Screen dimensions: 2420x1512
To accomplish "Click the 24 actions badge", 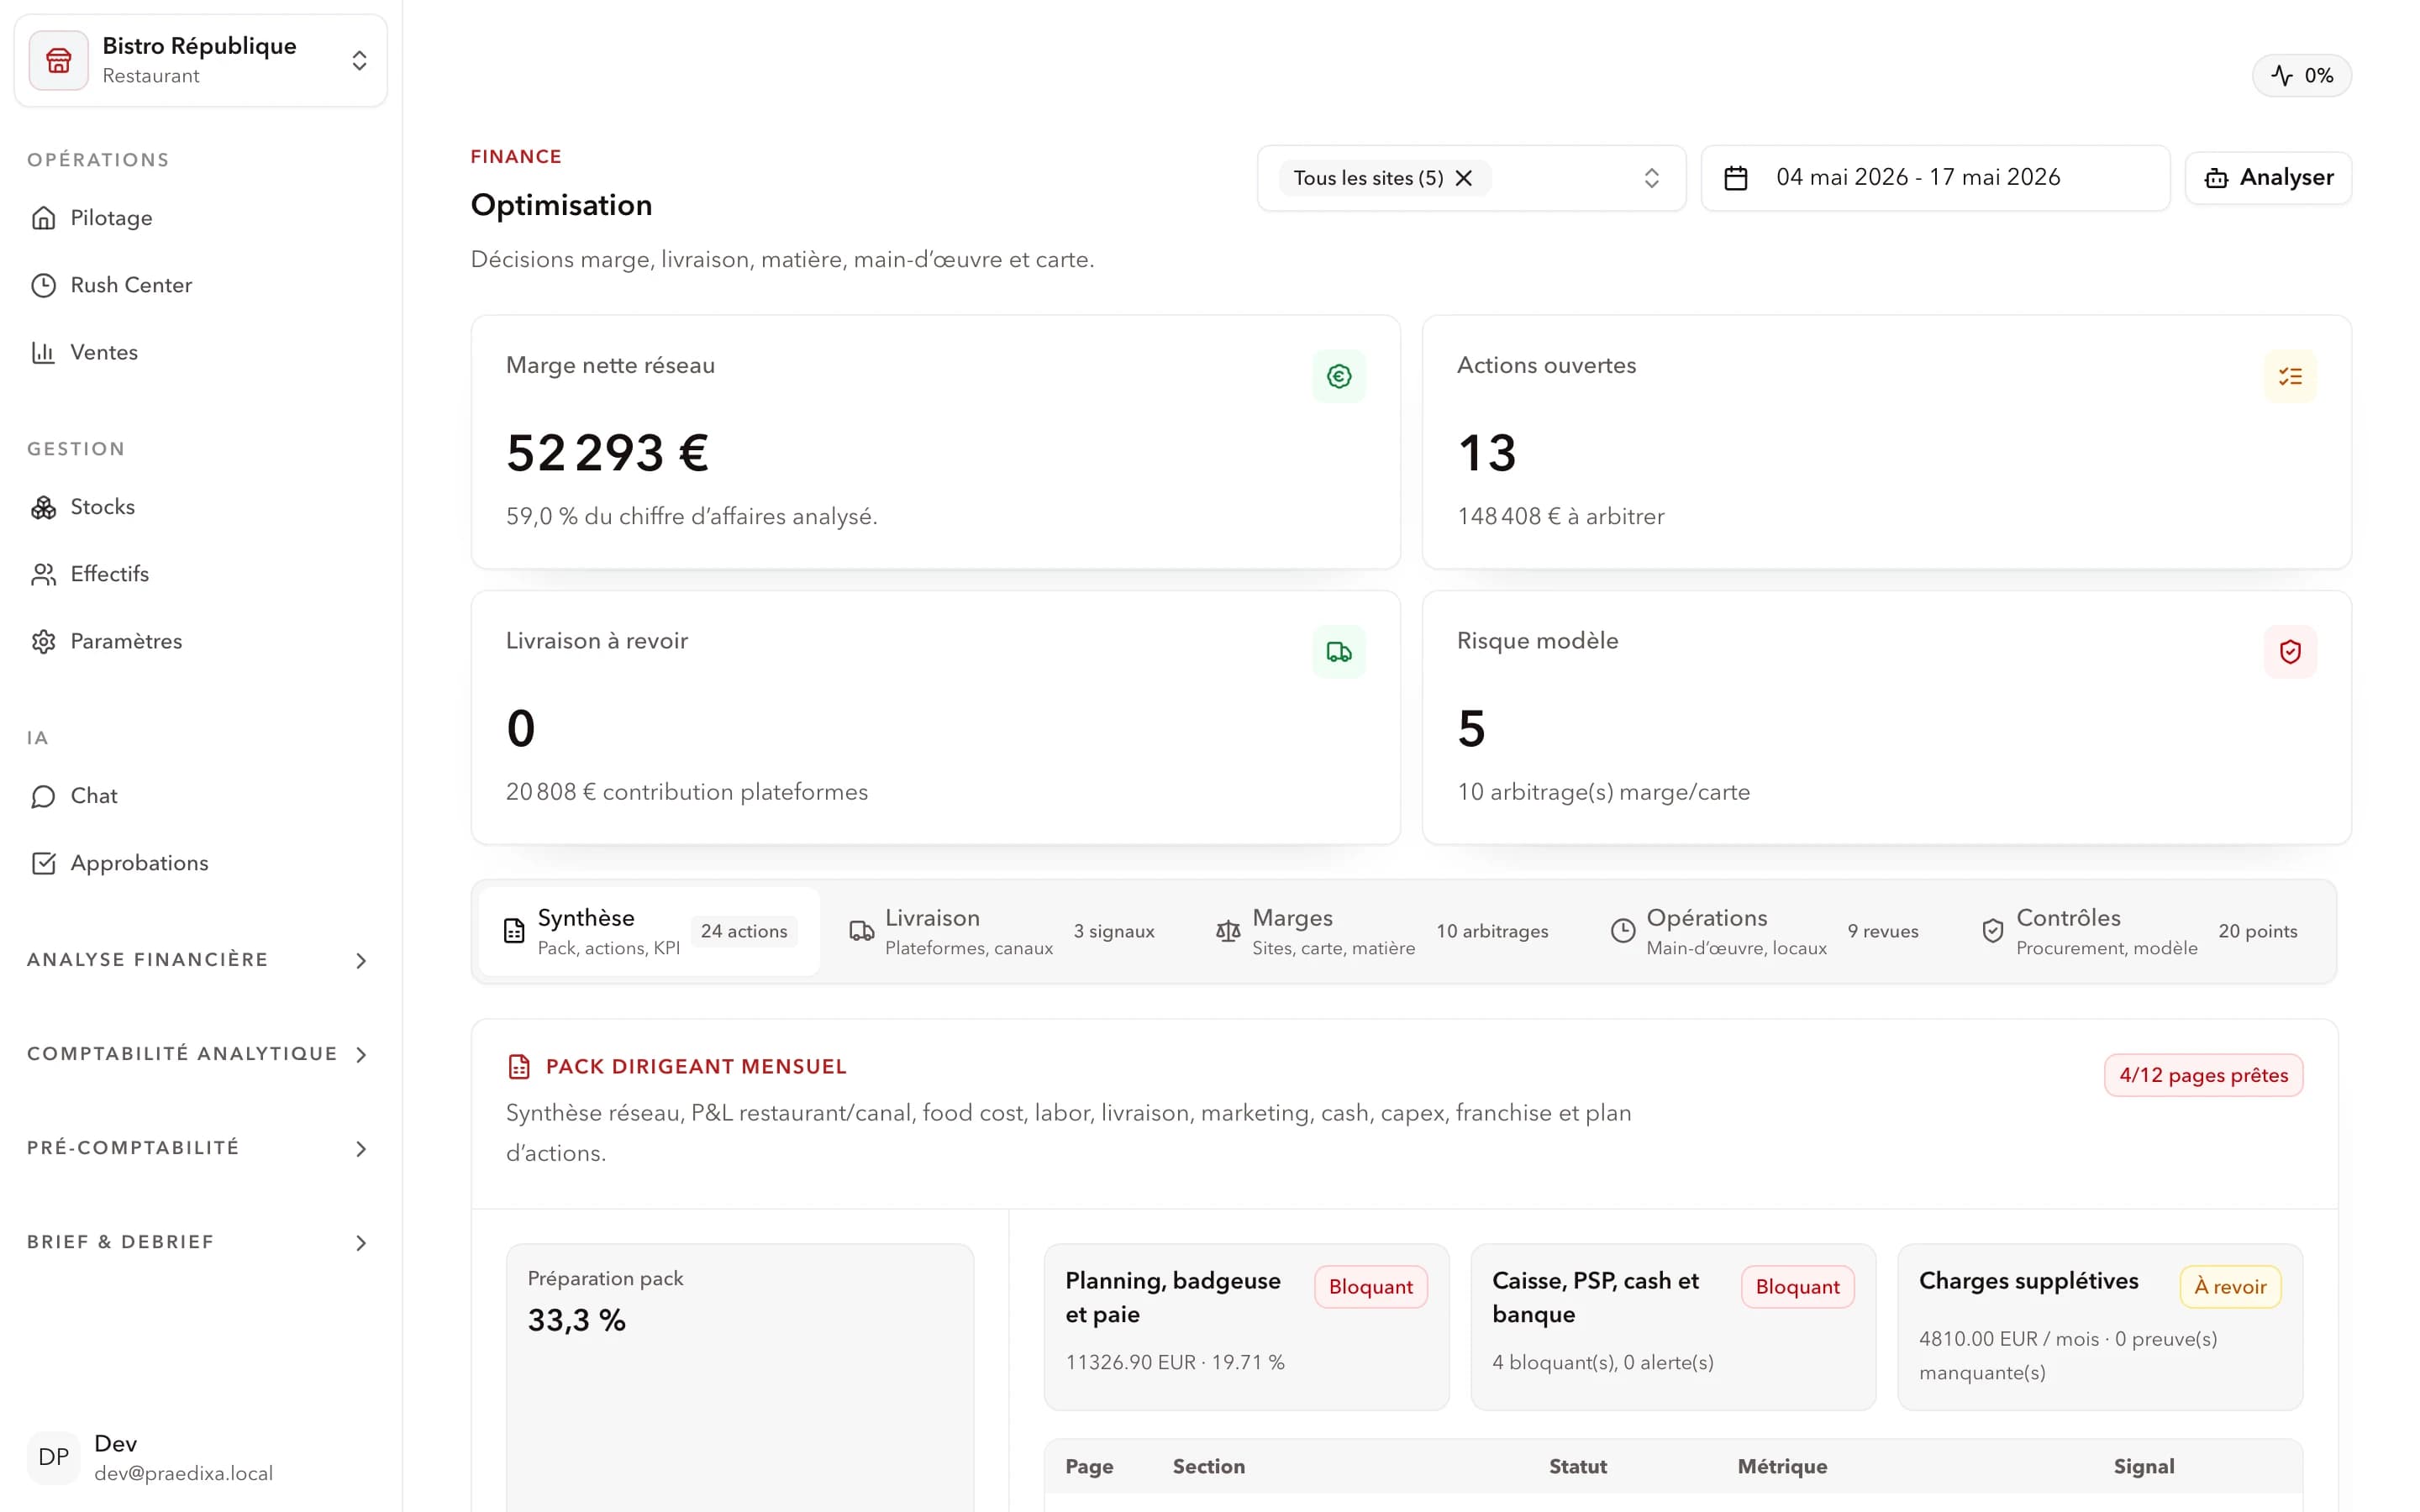I will tap(744, 931).
